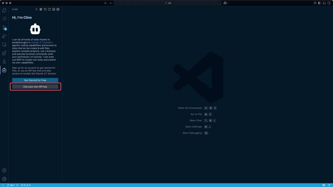Screen dimensions: 333x187
Task: Click the Go to File shortcut hint
Action: [201, 114]
